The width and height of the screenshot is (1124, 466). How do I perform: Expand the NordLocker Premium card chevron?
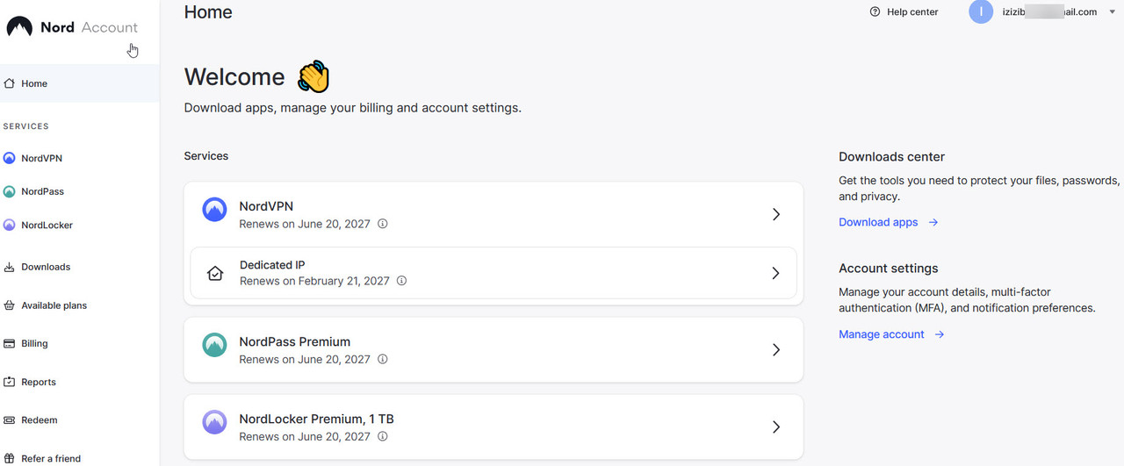[x=775, y=427]
